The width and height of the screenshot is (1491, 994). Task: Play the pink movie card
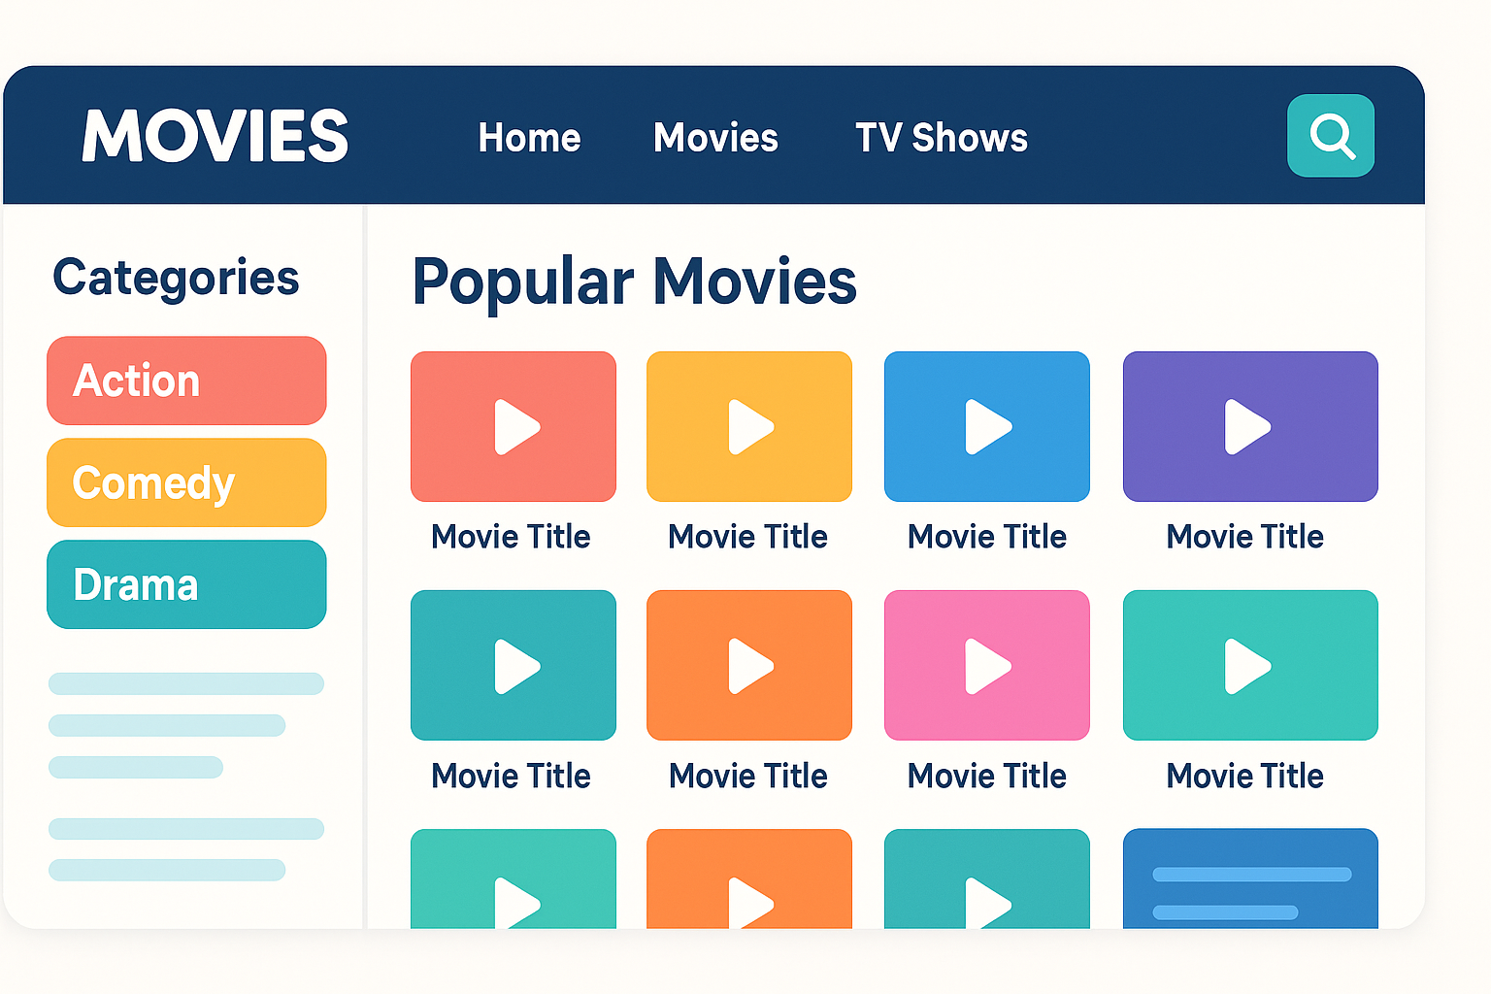coord(987,666)
